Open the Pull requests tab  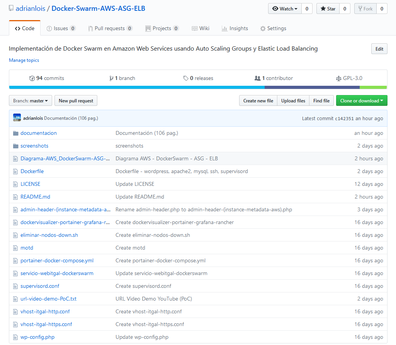tap(110, 28)
